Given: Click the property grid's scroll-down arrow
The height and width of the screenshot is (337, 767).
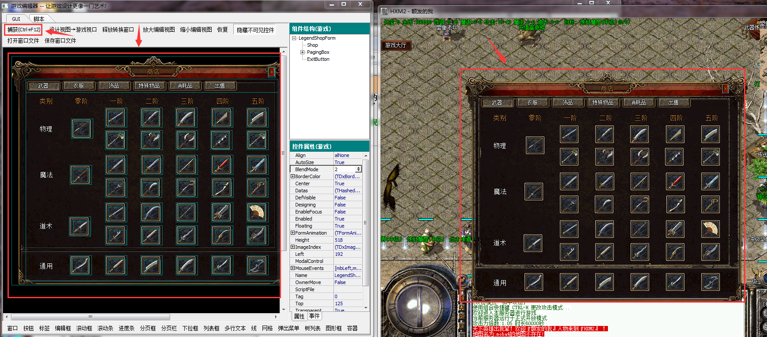Looking at the screenshot, I should 366,307.
